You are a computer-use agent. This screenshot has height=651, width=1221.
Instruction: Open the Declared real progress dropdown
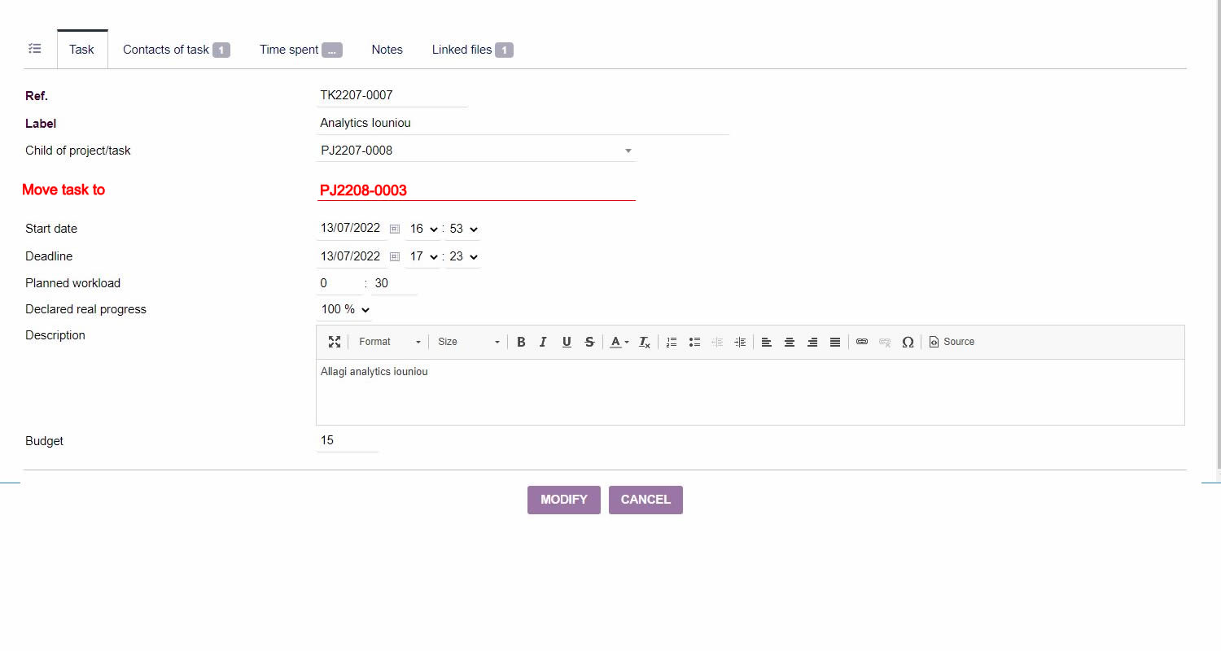click(344, 309)
